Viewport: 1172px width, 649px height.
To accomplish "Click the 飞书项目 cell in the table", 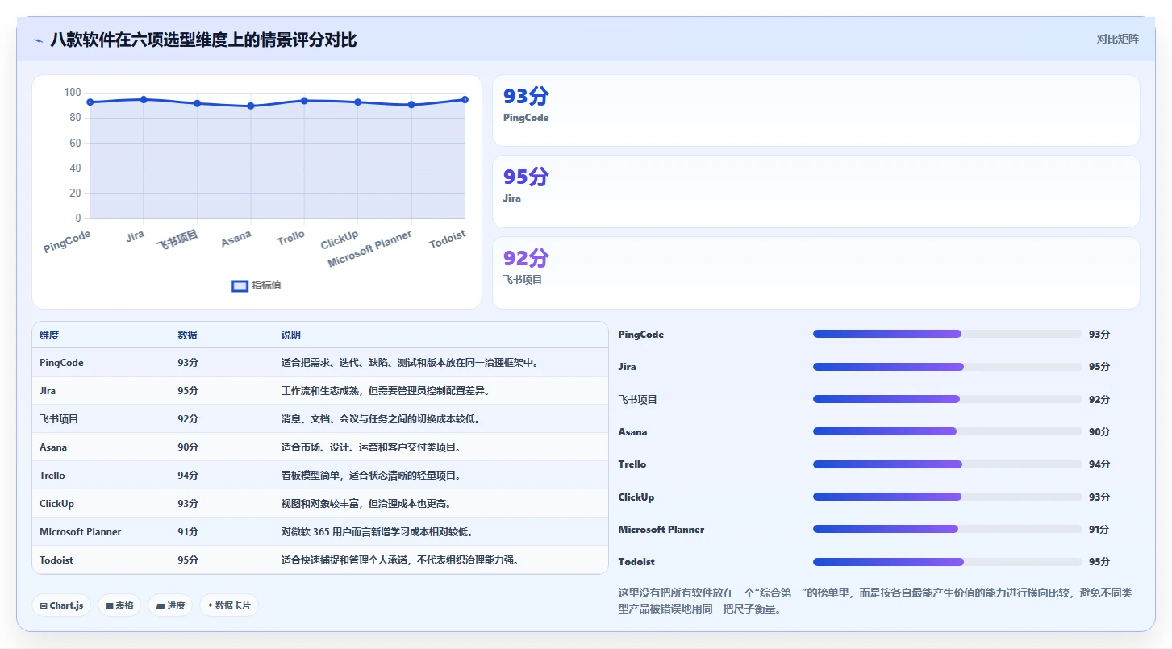I will coord(59,419).
